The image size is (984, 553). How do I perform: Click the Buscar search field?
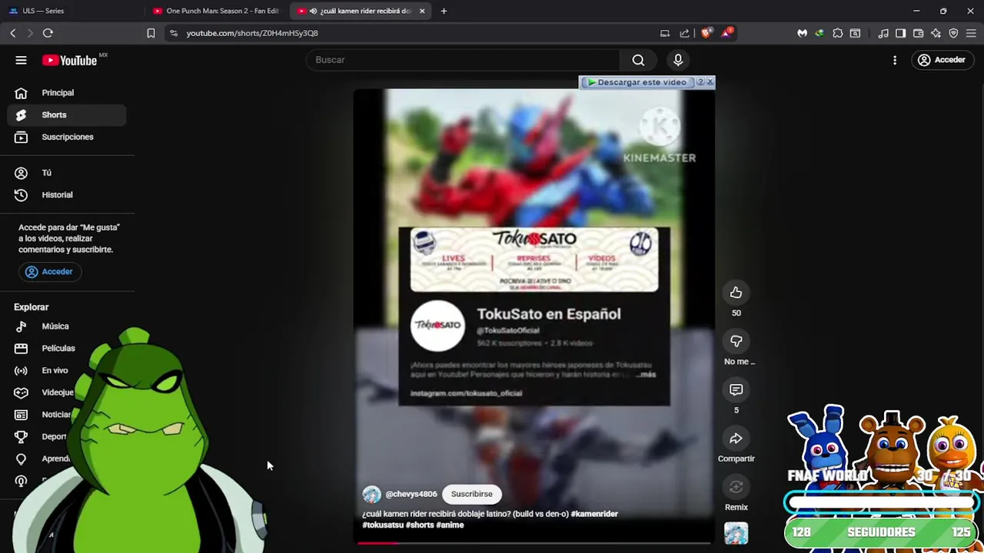point(463,60)
